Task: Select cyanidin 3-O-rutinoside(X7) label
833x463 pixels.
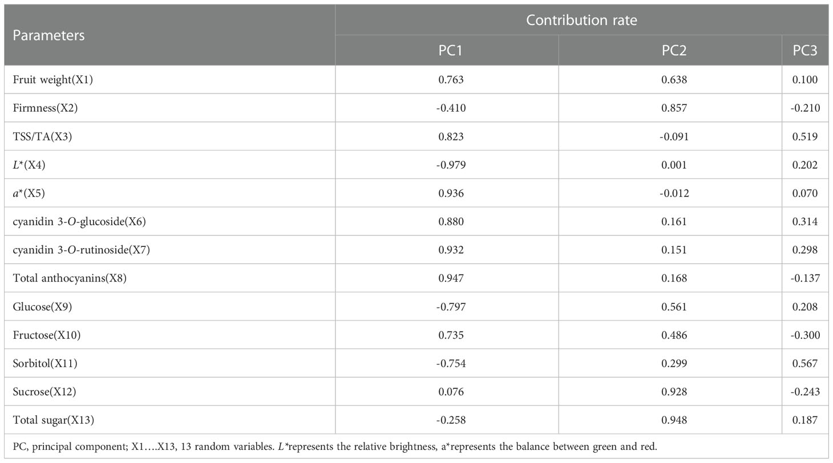Action: pyautogui.click(x=81, y=250)
